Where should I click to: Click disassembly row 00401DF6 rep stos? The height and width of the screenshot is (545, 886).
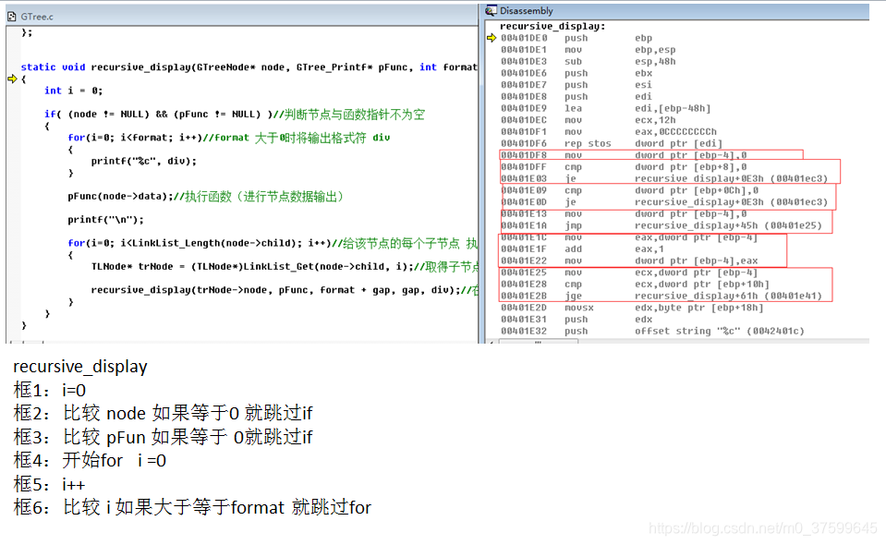pos(612,143)
